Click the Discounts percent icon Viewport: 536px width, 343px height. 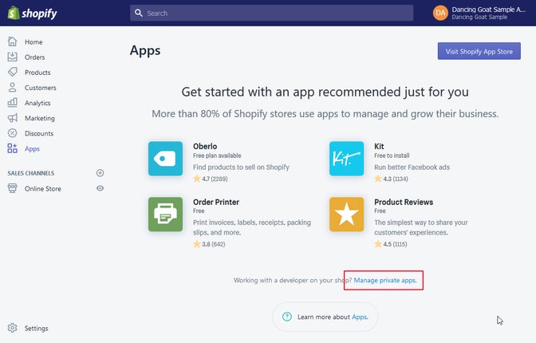(12, 133)
